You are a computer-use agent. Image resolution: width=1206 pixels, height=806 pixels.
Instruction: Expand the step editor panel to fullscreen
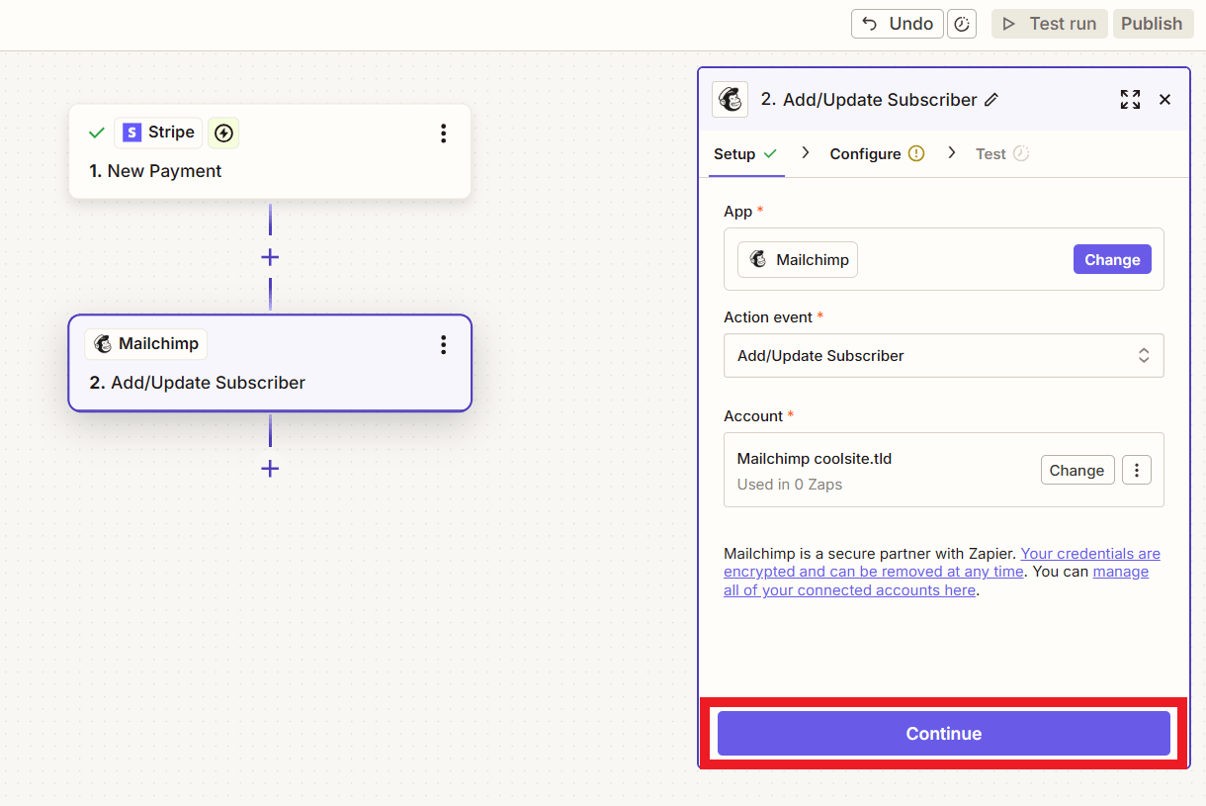1130,99
